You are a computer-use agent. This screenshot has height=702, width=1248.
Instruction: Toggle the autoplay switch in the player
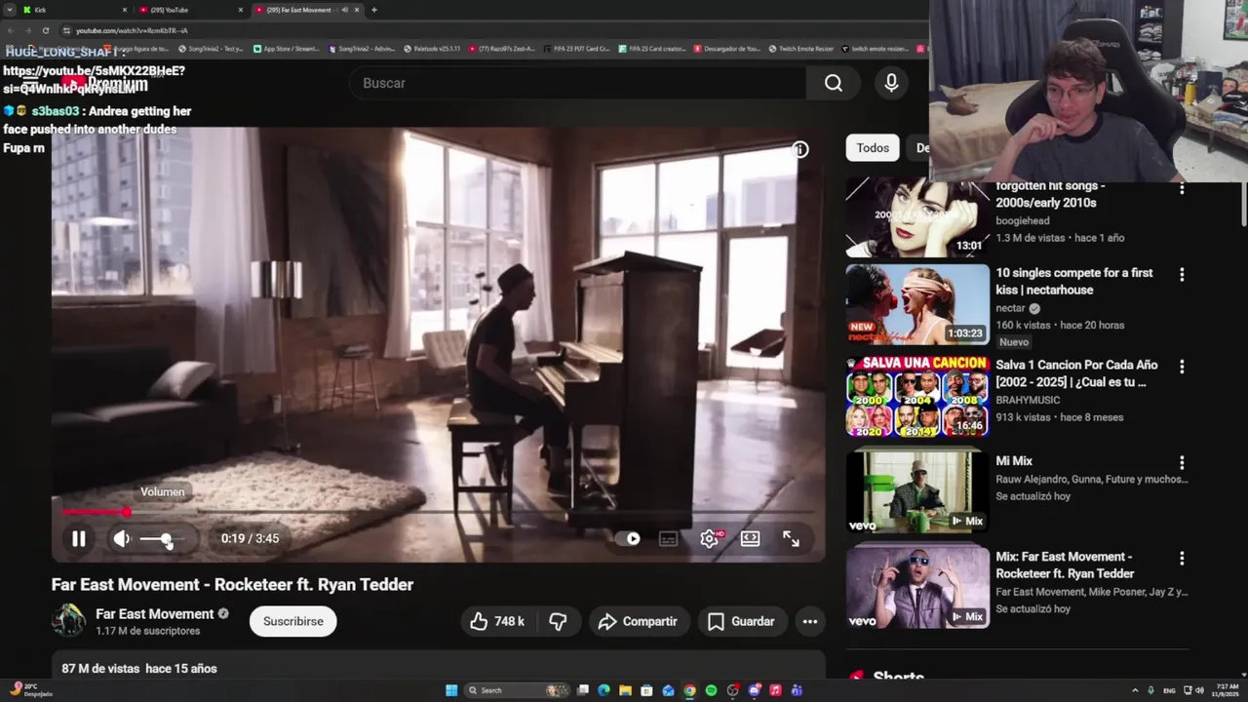(630, 538)
